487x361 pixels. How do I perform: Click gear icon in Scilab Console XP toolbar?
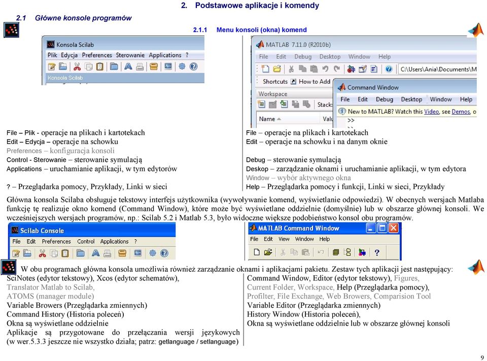(x=153, y=254)
